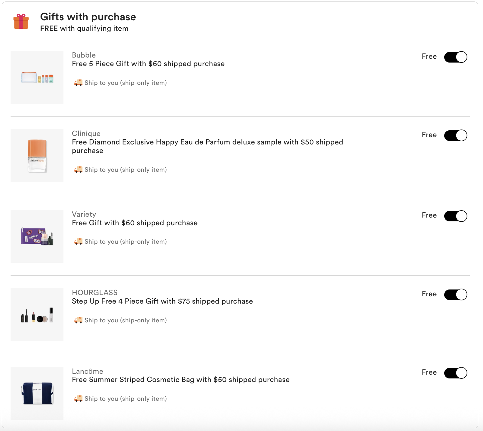
Task: Open the Free 5 Piece Gift title link
Action: click(148, 64)
